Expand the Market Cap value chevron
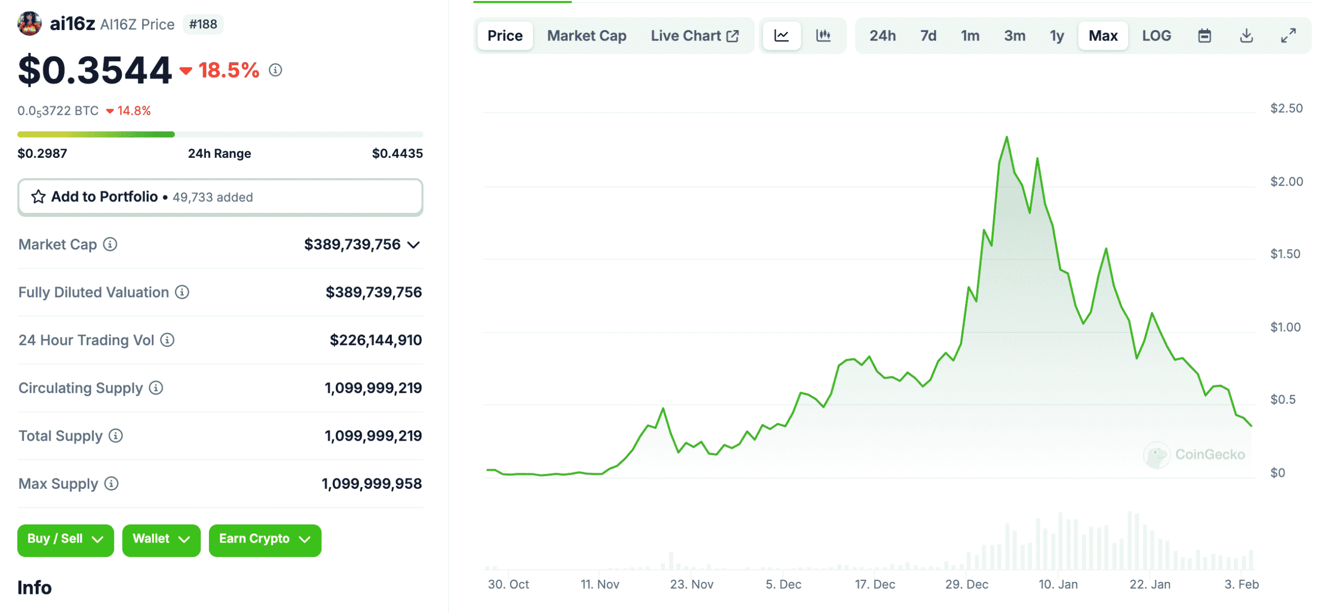This screenshot has height=613, width=1327. pyautogui.click(x=413, y=245)
